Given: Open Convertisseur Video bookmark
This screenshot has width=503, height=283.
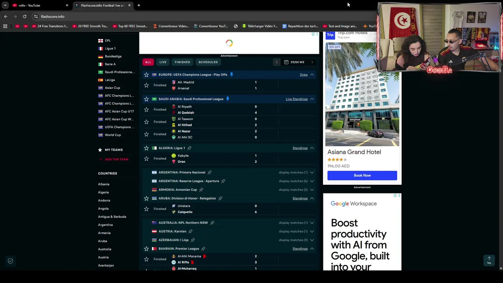Looking at the screenshot, I should [x=171, y=26].
